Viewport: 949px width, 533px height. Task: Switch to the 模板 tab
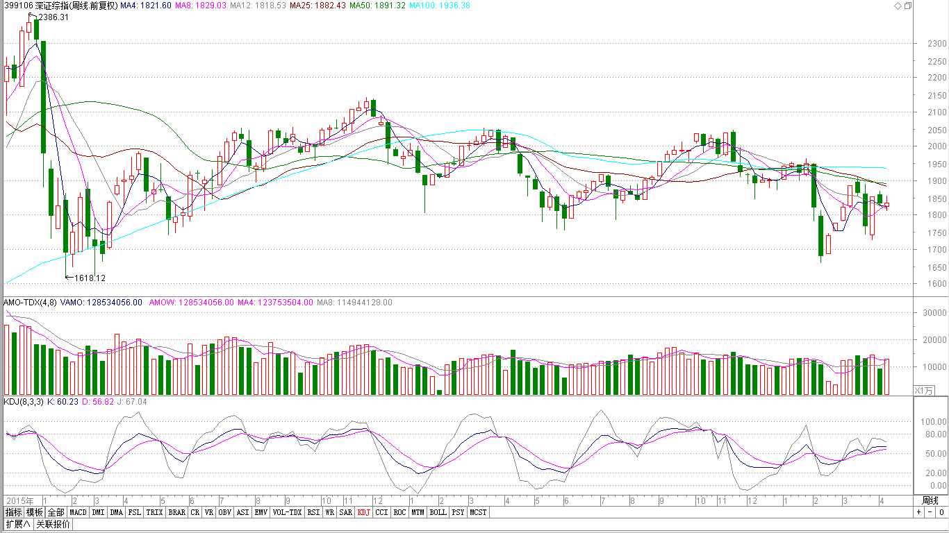[35, 512]
